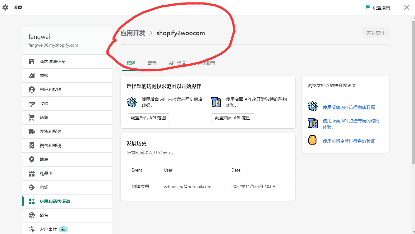This screenshot has height=234, width=415.
Task: Select 应用和销售渠道 menu item
Action: pyautogui.click(x=67, y=201)
